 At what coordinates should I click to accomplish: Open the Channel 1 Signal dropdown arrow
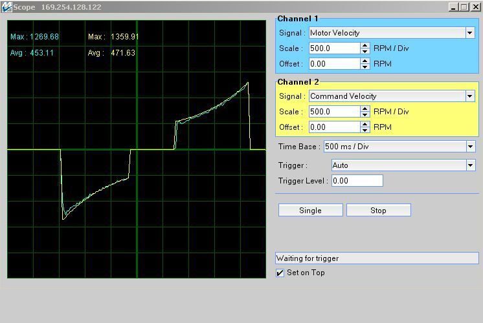coord(470,33)
